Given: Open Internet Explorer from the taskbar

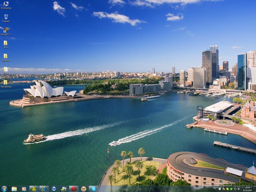Looking at the screenshot, I should (x=44, y=188).
